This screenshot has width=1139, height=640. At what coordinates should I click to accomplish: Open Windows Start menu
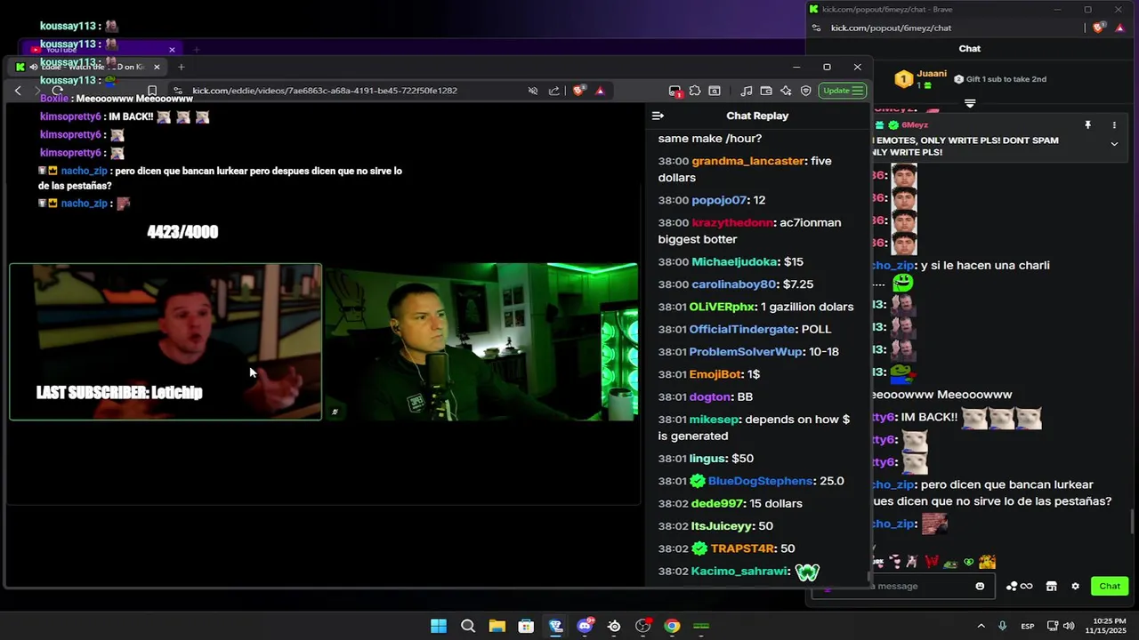[439, 626]
